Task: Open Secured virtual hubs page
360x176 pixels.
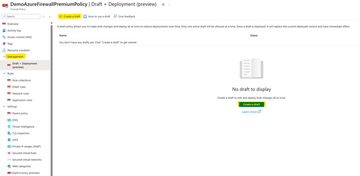Action: pos(24,153)
